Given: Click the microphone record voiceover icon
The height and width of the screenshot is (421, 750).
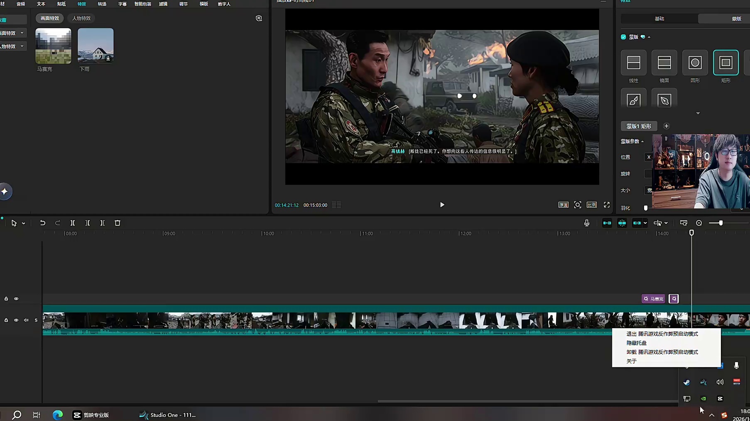Looking at the screenshot, I should tap(587, 223).
